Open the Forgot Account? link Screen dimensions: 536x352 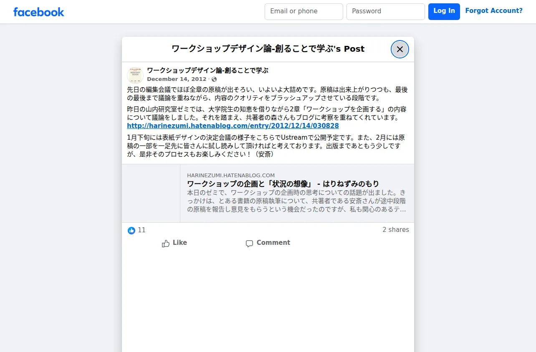tap(494, 11)
